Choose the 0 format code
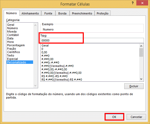The image size is (150, 124). point(90,49)
